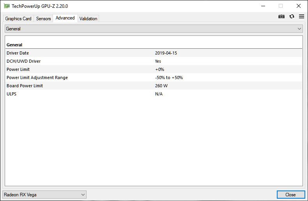Image resolution: width=308 pixels, height=201 pixels.
Task: Click the N/A value for ULPS
Action: pos(159,94)
